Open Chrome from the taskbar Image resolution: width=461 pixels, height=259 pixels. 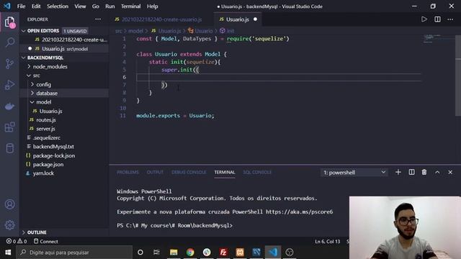190,253
